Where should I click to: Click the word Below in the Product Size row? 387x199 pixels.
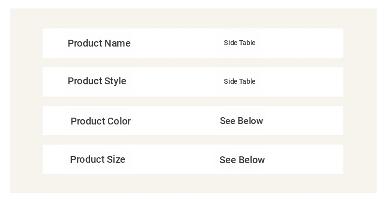(x=251, y=160)
